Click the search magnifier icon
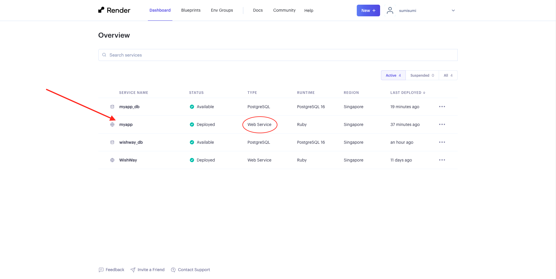The image size is (556, 279). (x=104, y=55)
